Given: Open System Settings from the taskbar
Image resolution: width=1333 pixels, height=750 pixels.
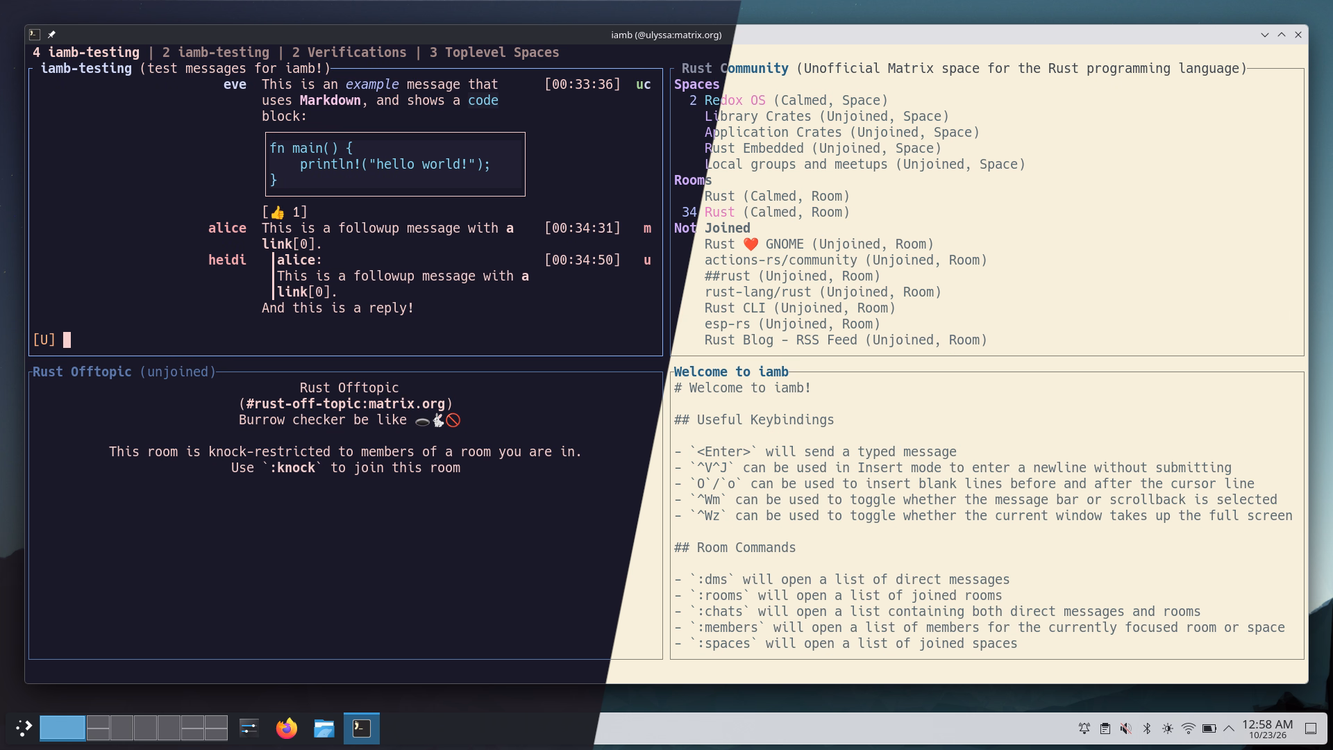Looking at the screenshot, I should 249,728.
